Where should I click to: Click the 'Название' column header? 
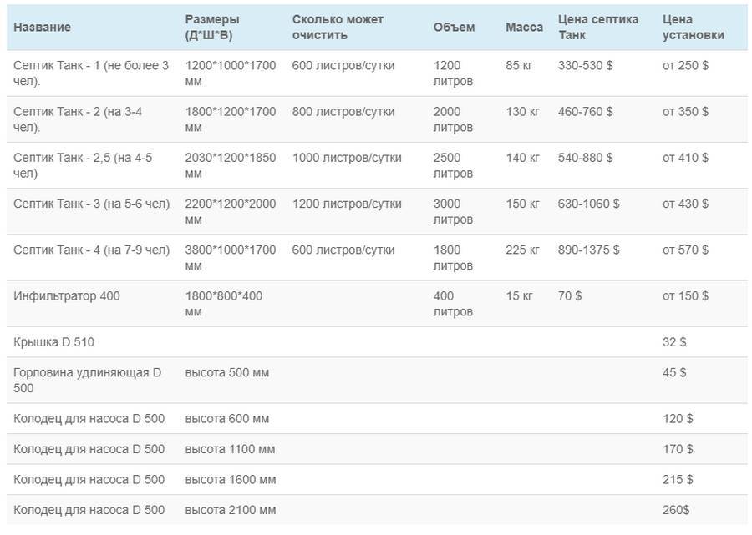tap(42, 28)
